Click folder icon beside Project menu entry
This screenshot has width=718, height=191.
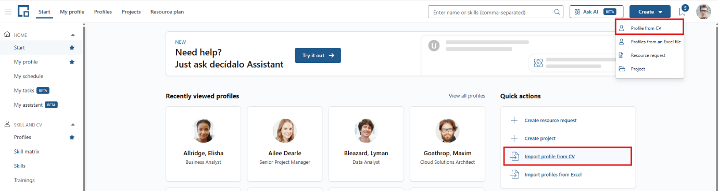tap(621, 69)
